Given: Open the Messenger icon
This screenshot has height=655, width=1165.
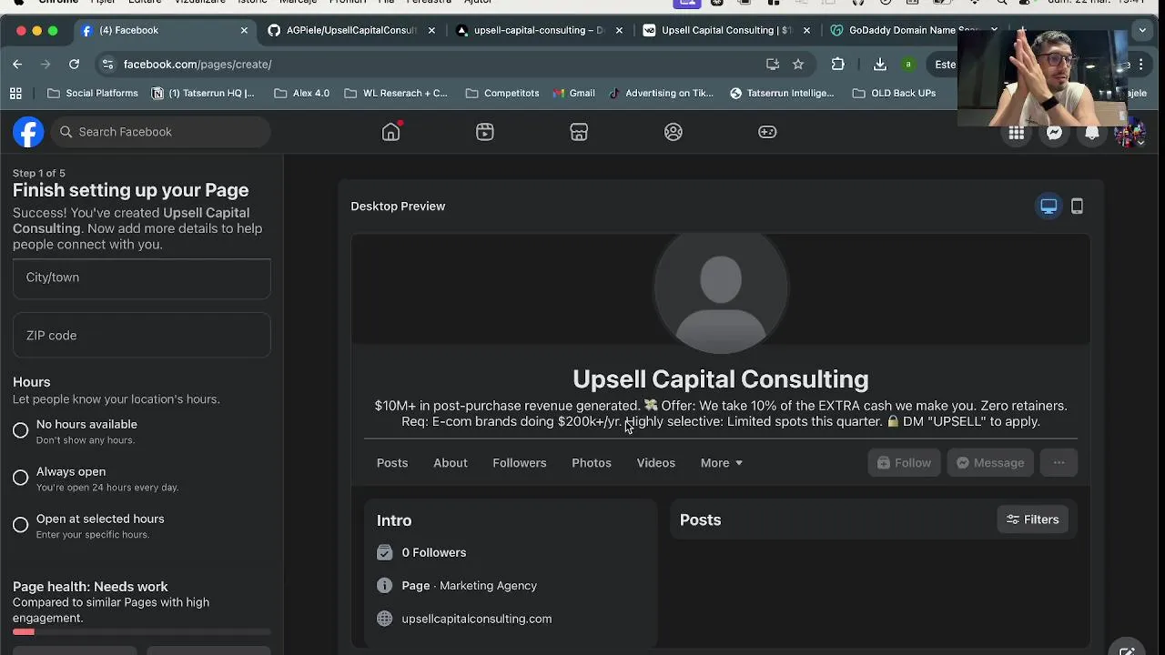Looking at the screenshot, I should click(1054, 133).
